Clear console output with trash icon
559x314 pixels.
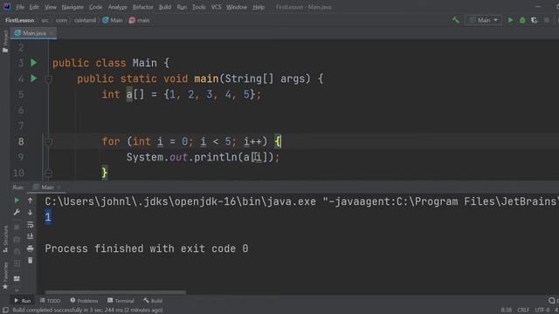(x=31, y=260)
